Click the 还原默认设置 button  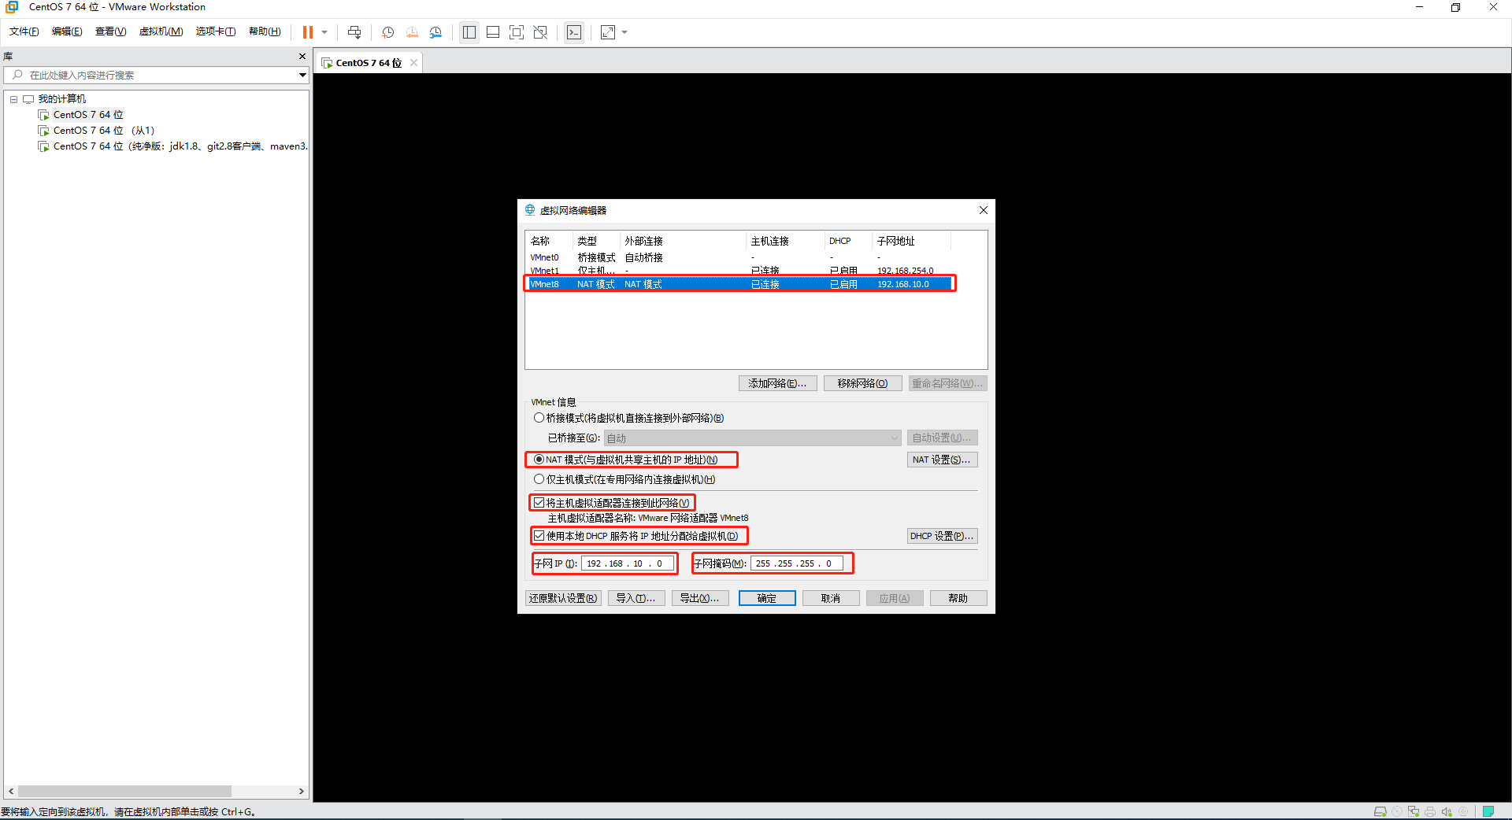click(563, 598)
